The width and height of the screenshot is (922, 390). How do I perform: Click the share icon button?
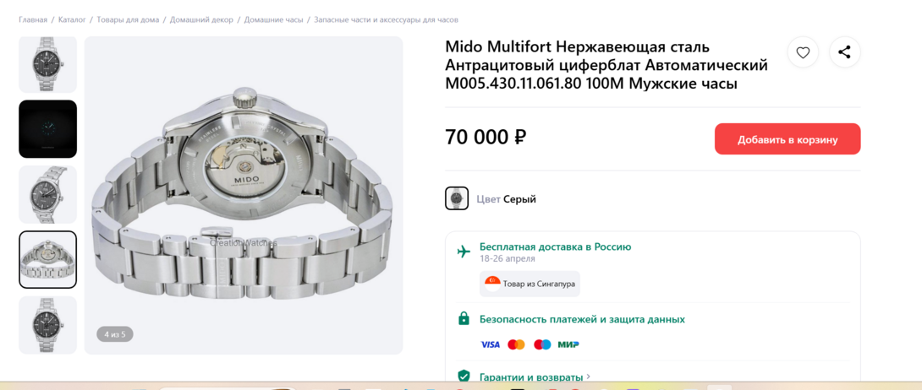[844, 52]
